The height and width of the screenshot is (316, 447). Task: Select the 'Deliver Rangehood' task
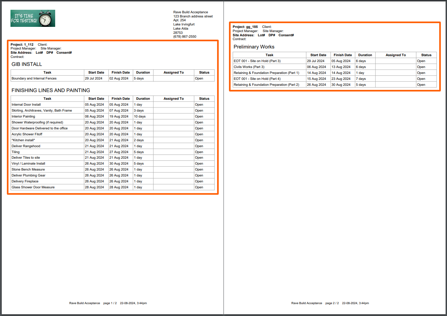[x=26, y=146]
